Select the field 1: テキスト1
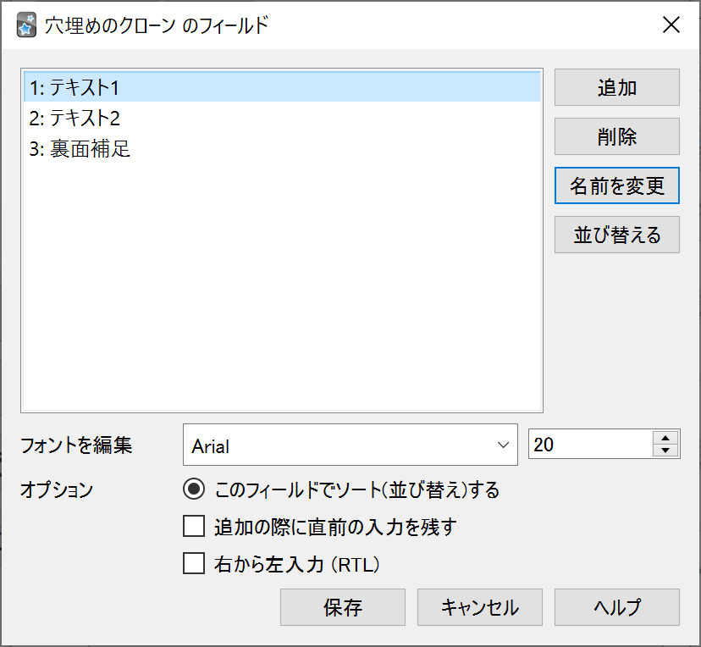 [282, 87]
